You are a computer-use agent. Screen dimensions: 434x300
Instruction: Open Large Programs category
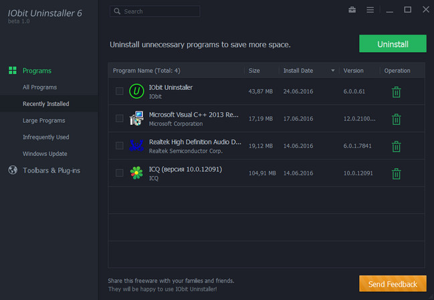pyautogui.click(x=43, y=120)
